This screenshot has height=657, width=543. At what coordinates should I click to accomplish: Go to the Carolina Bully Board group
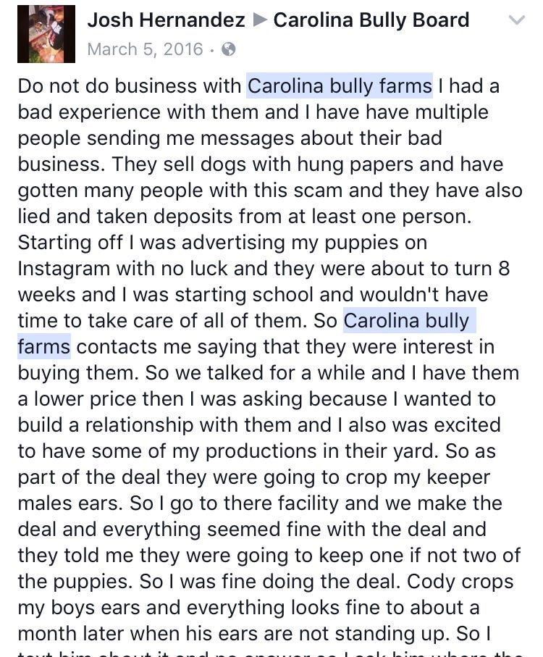click(x=371, y=20)
